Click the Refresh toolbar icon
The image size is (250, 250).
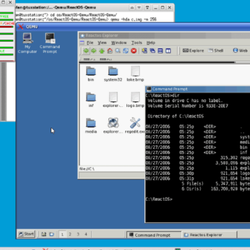[x=126, y=51]
